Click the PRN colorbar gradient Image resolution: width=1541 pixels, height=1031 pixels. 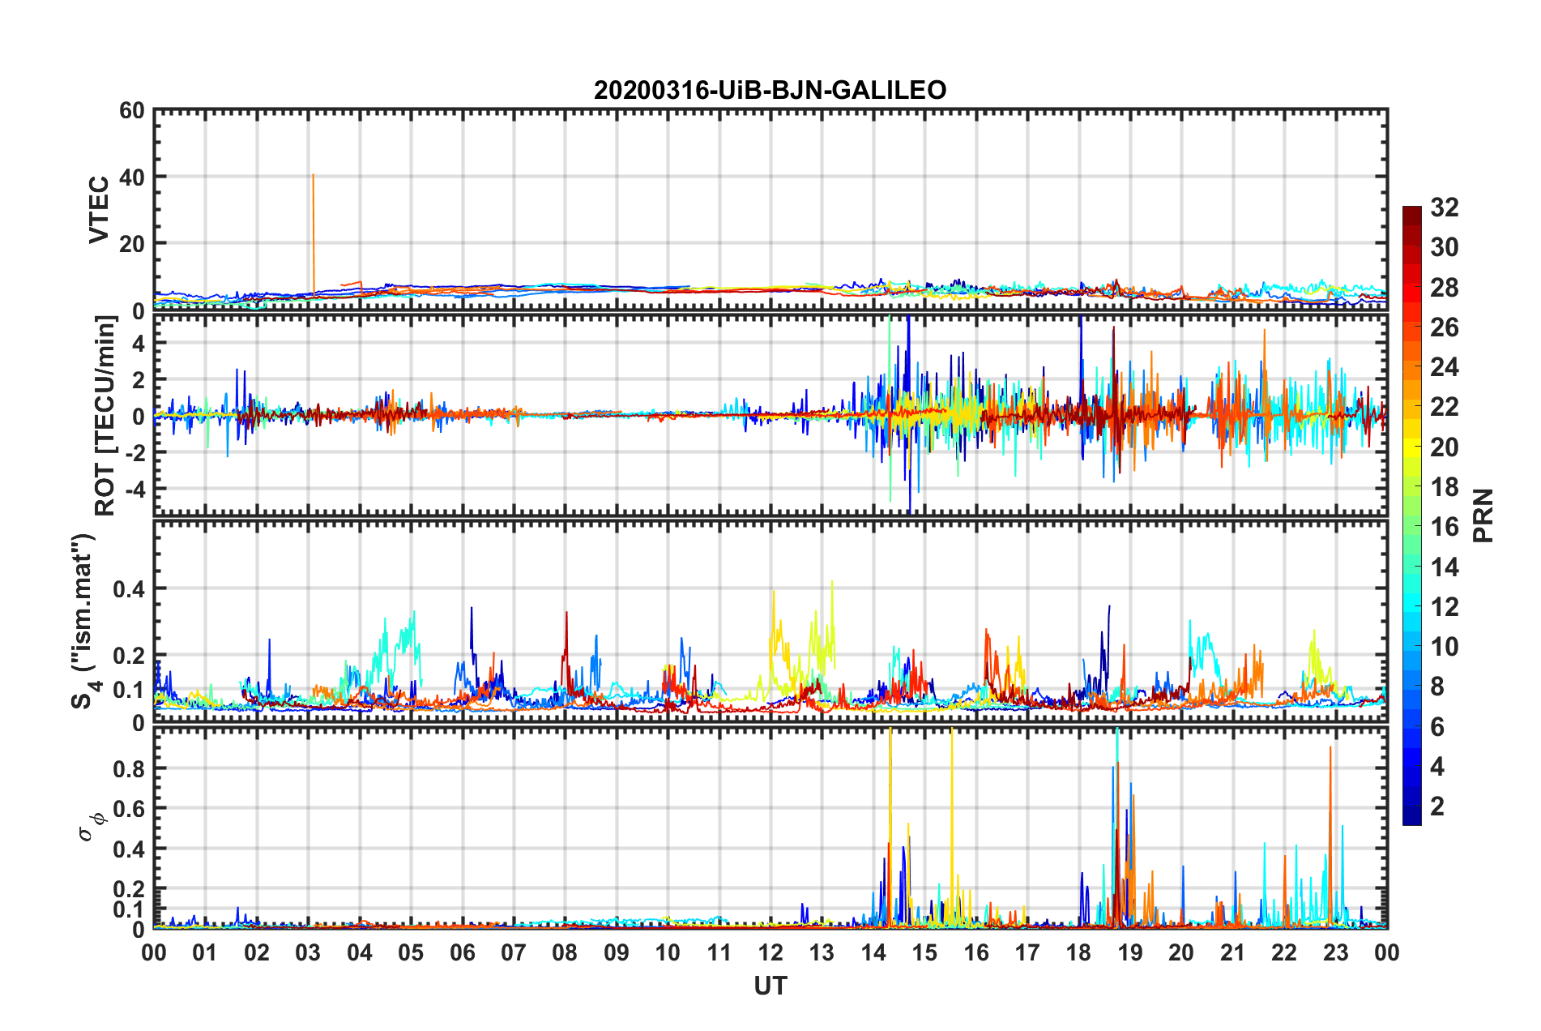1412,515
